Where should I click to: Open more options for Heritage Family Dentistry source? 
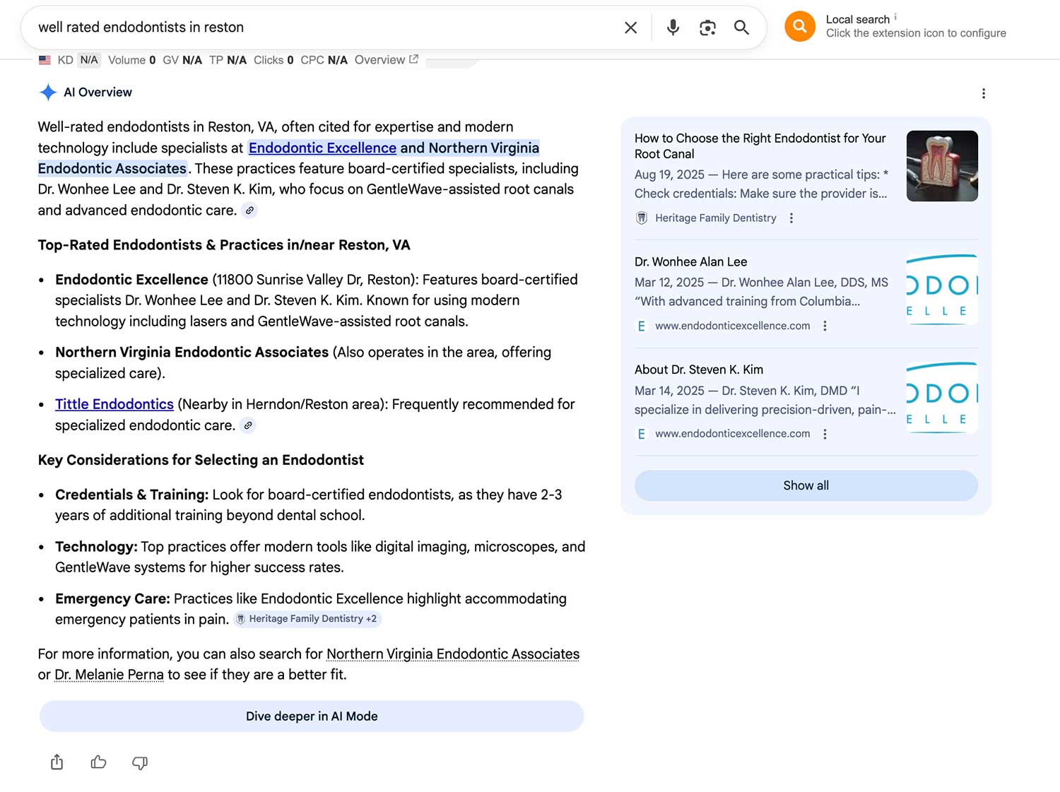click(791, 218)
